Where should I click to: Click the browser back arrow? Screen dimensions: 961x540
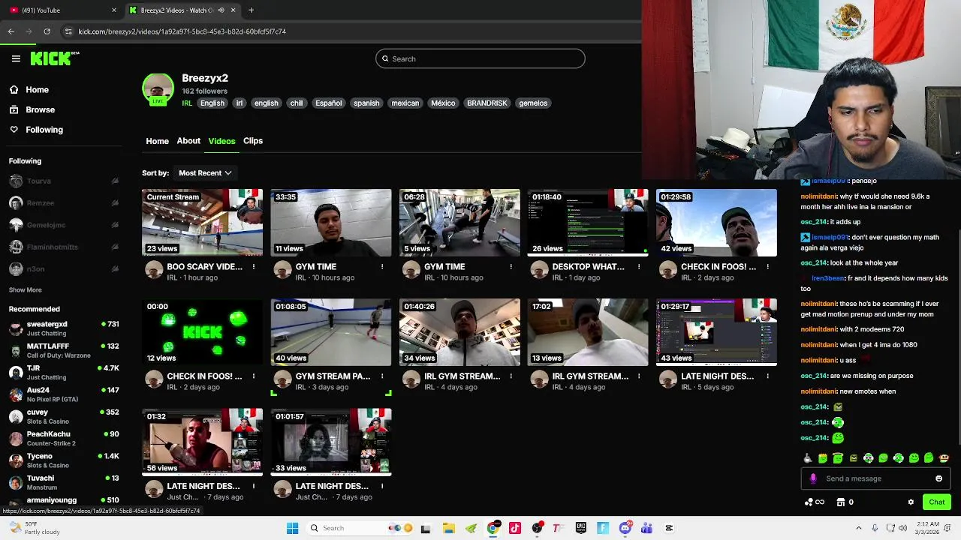(x=11, y=31)
